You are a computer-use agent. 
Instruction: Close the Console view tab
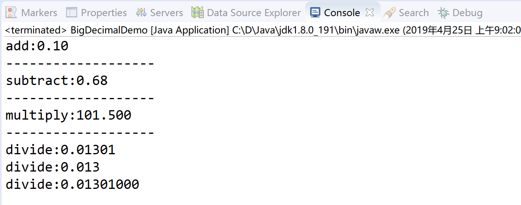click(369, 13)
